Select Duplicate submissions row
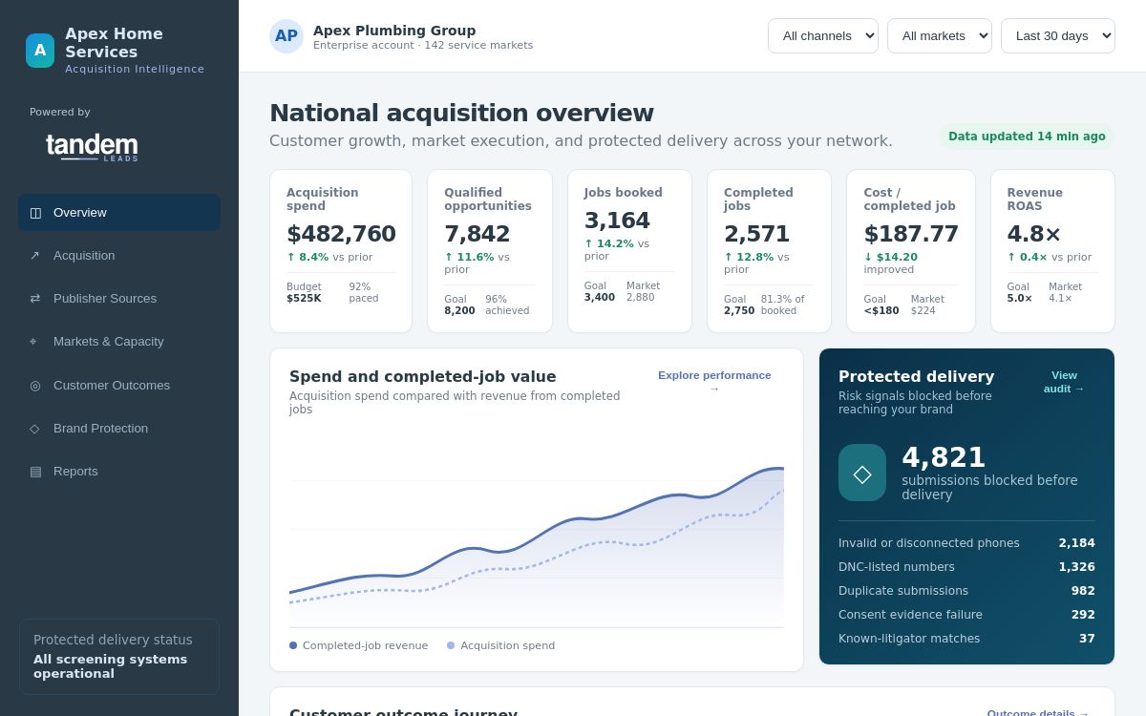1146x716 pixels. 966,591
